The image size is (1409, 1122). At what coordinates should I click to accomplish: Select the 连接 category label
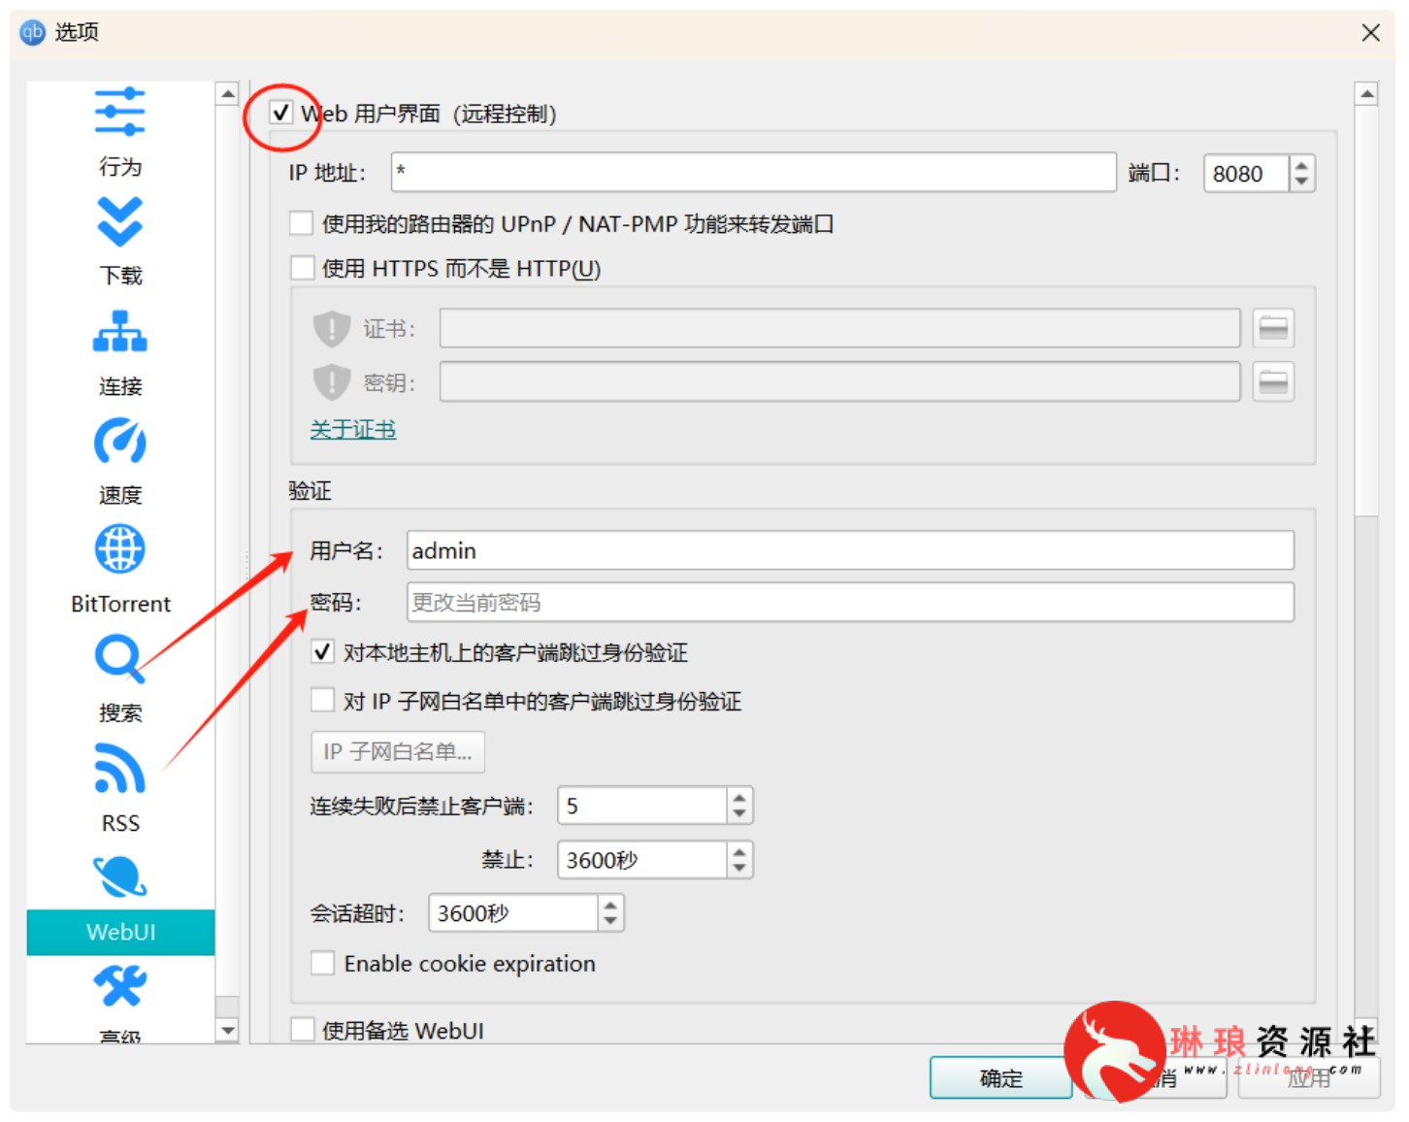(x=120, y=386)
